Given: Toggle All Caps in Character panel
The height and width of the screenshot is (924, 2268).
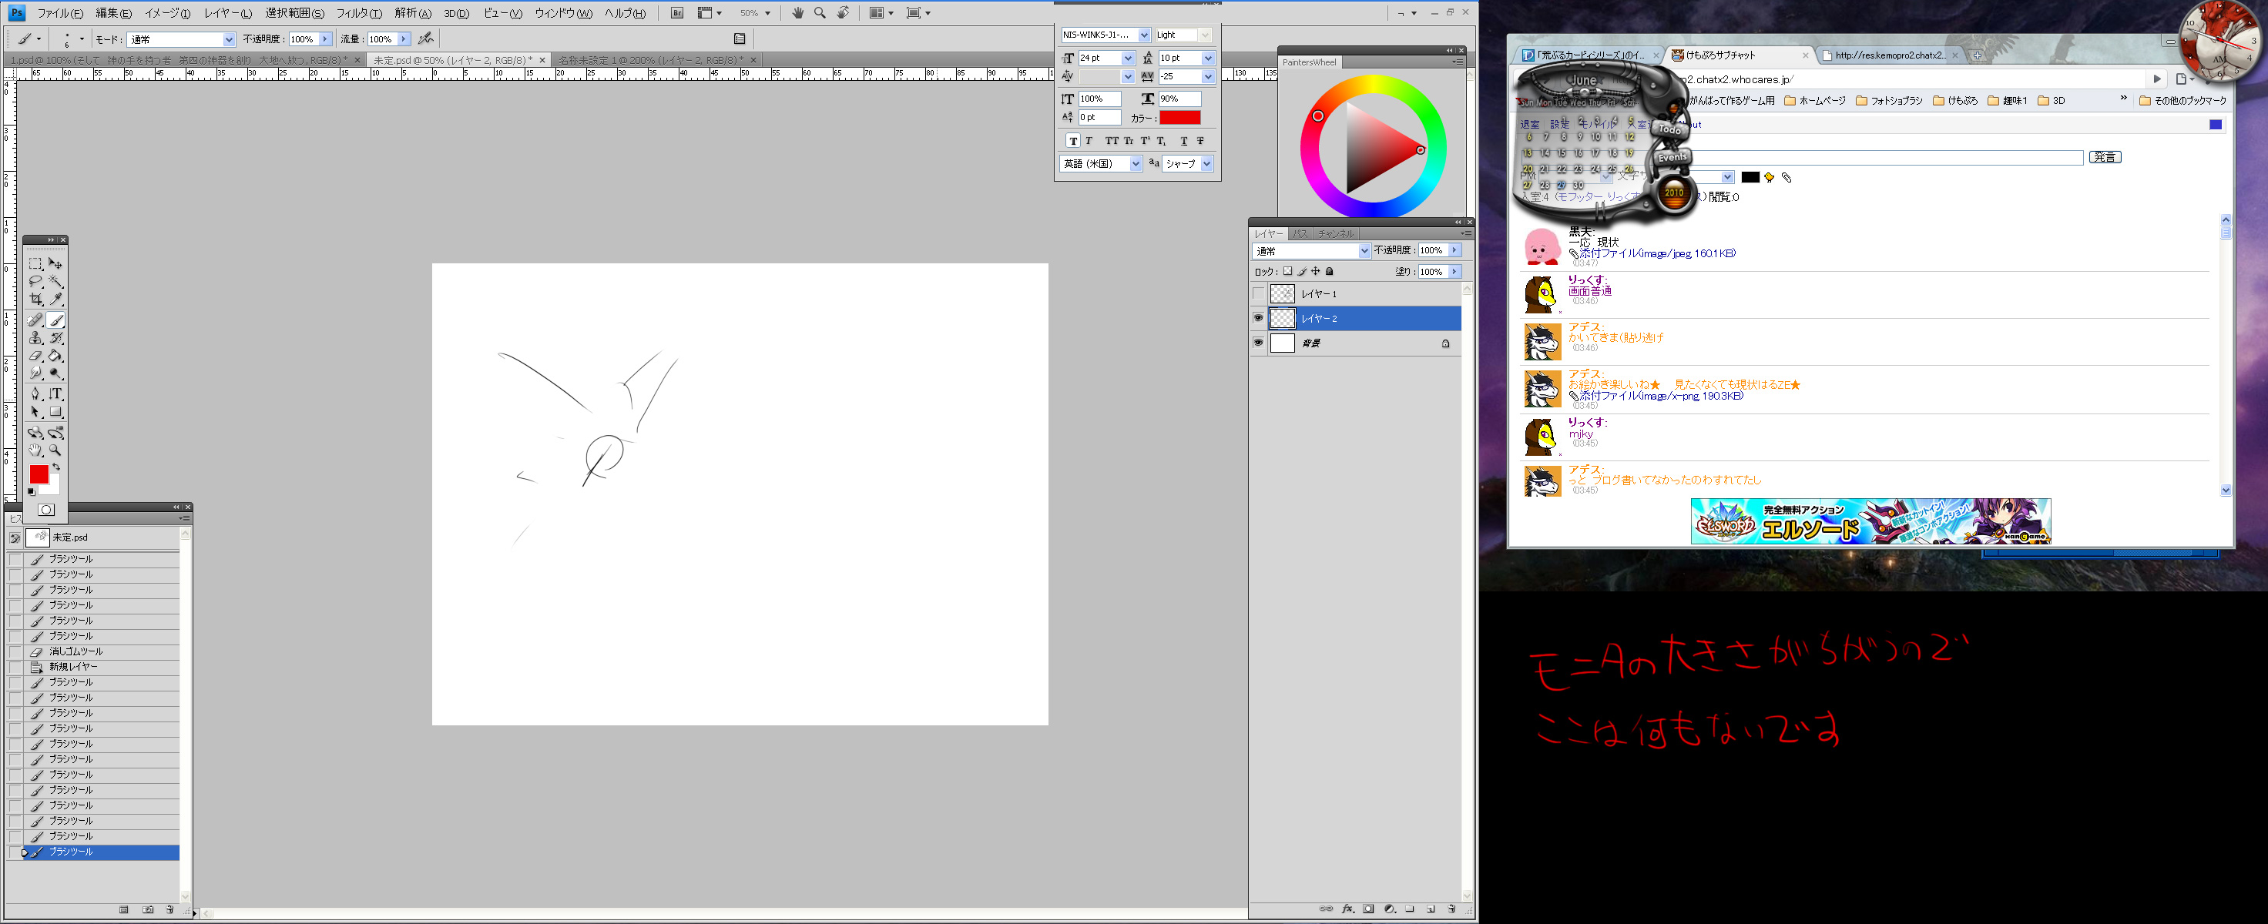Looking at the screenshot, I should tap(1111, 141).
